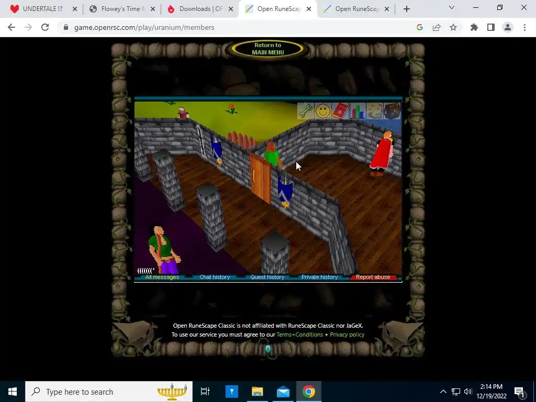Open Mail app from taskbar
Viewport: 536px width, 402px height.
pyautogui.click(x=283, y=392)
